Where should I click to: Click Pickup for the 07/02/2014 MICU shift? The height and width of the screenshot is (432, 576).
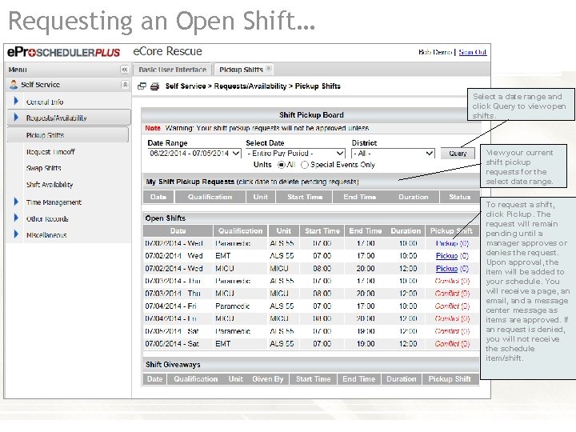446,269
